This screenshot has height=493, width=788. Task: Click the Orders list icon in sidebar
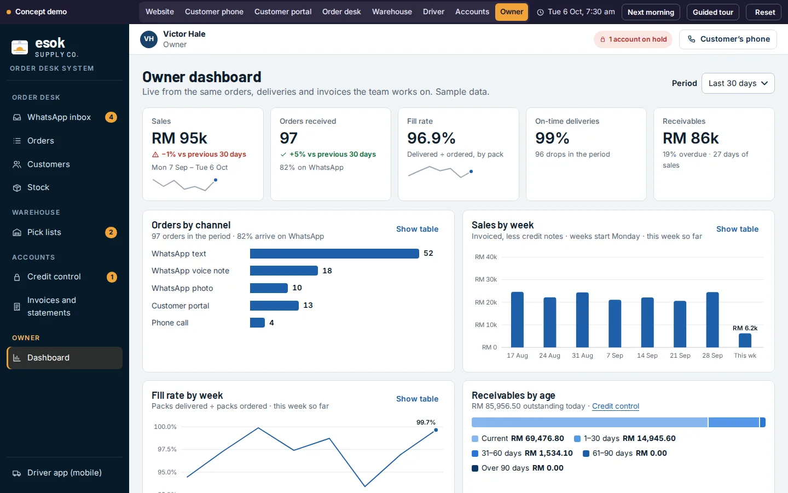(x=17, y=141)
